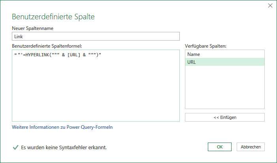Image resolution: width=277 pixels, height=163 pixels.
Task: Close the Benutzerdefinierte Spalte dialog
Action: click(270, 6)
